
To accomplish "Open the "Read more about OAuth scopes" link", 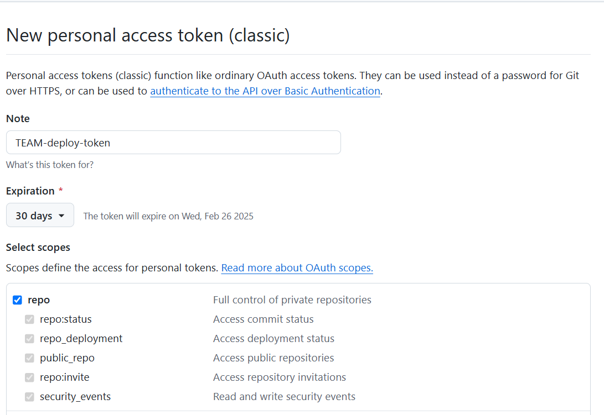I will coord(297,267).
